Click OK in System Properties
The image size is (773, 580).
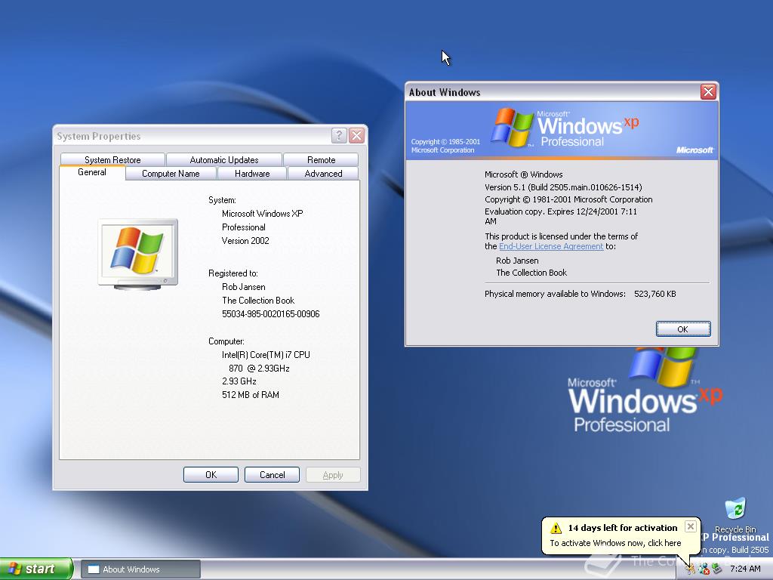click(211, 474)
